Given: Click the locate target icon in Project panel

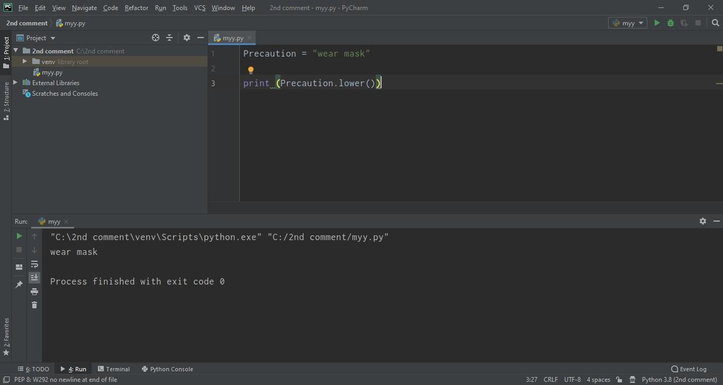Looking at the screenshot, I should click(x=156, y=38).
